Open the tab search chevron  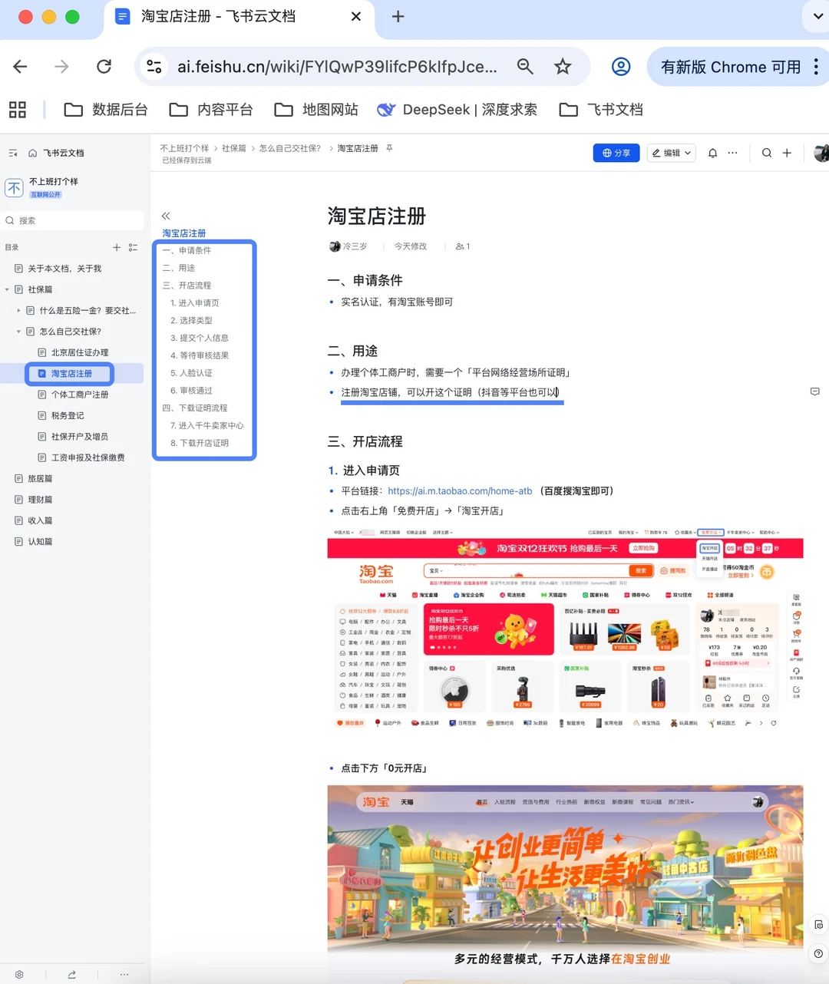tap(817, 16)
